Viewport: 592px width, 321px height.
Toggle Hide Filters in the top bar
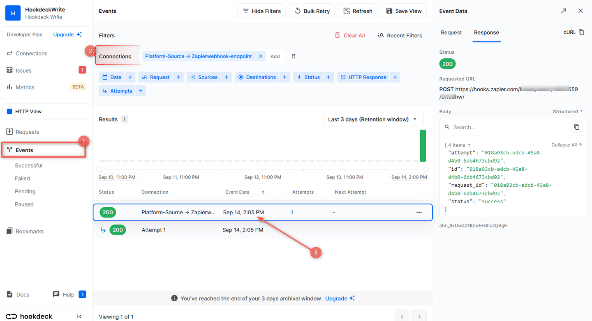click(x=261, y=11)
